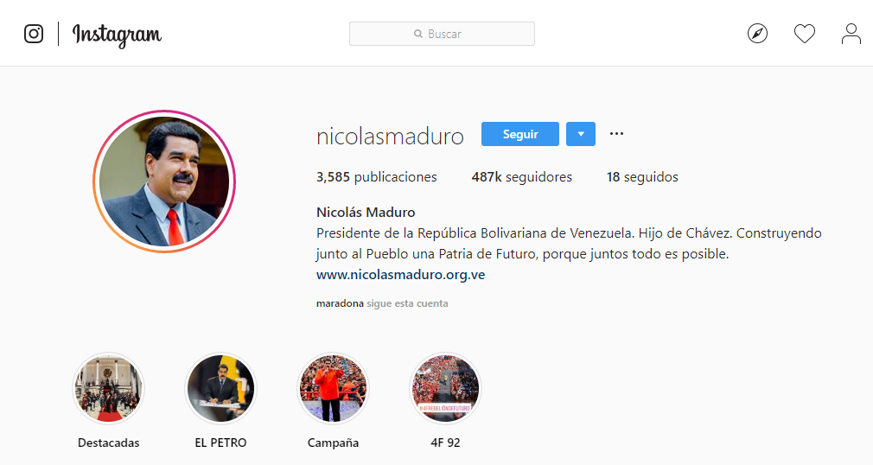The height and width of the screenshot is (465, 873).
Task: Open the activity heart icon
Action: pyautogui.click(x=804, y=34)
